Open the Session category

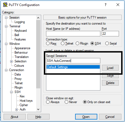14,18
